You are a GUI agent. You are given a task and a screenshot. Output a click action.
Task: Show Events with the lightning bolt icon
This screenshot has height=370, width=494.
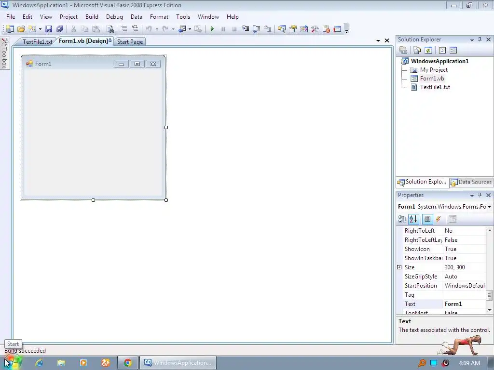click(439, 219)
